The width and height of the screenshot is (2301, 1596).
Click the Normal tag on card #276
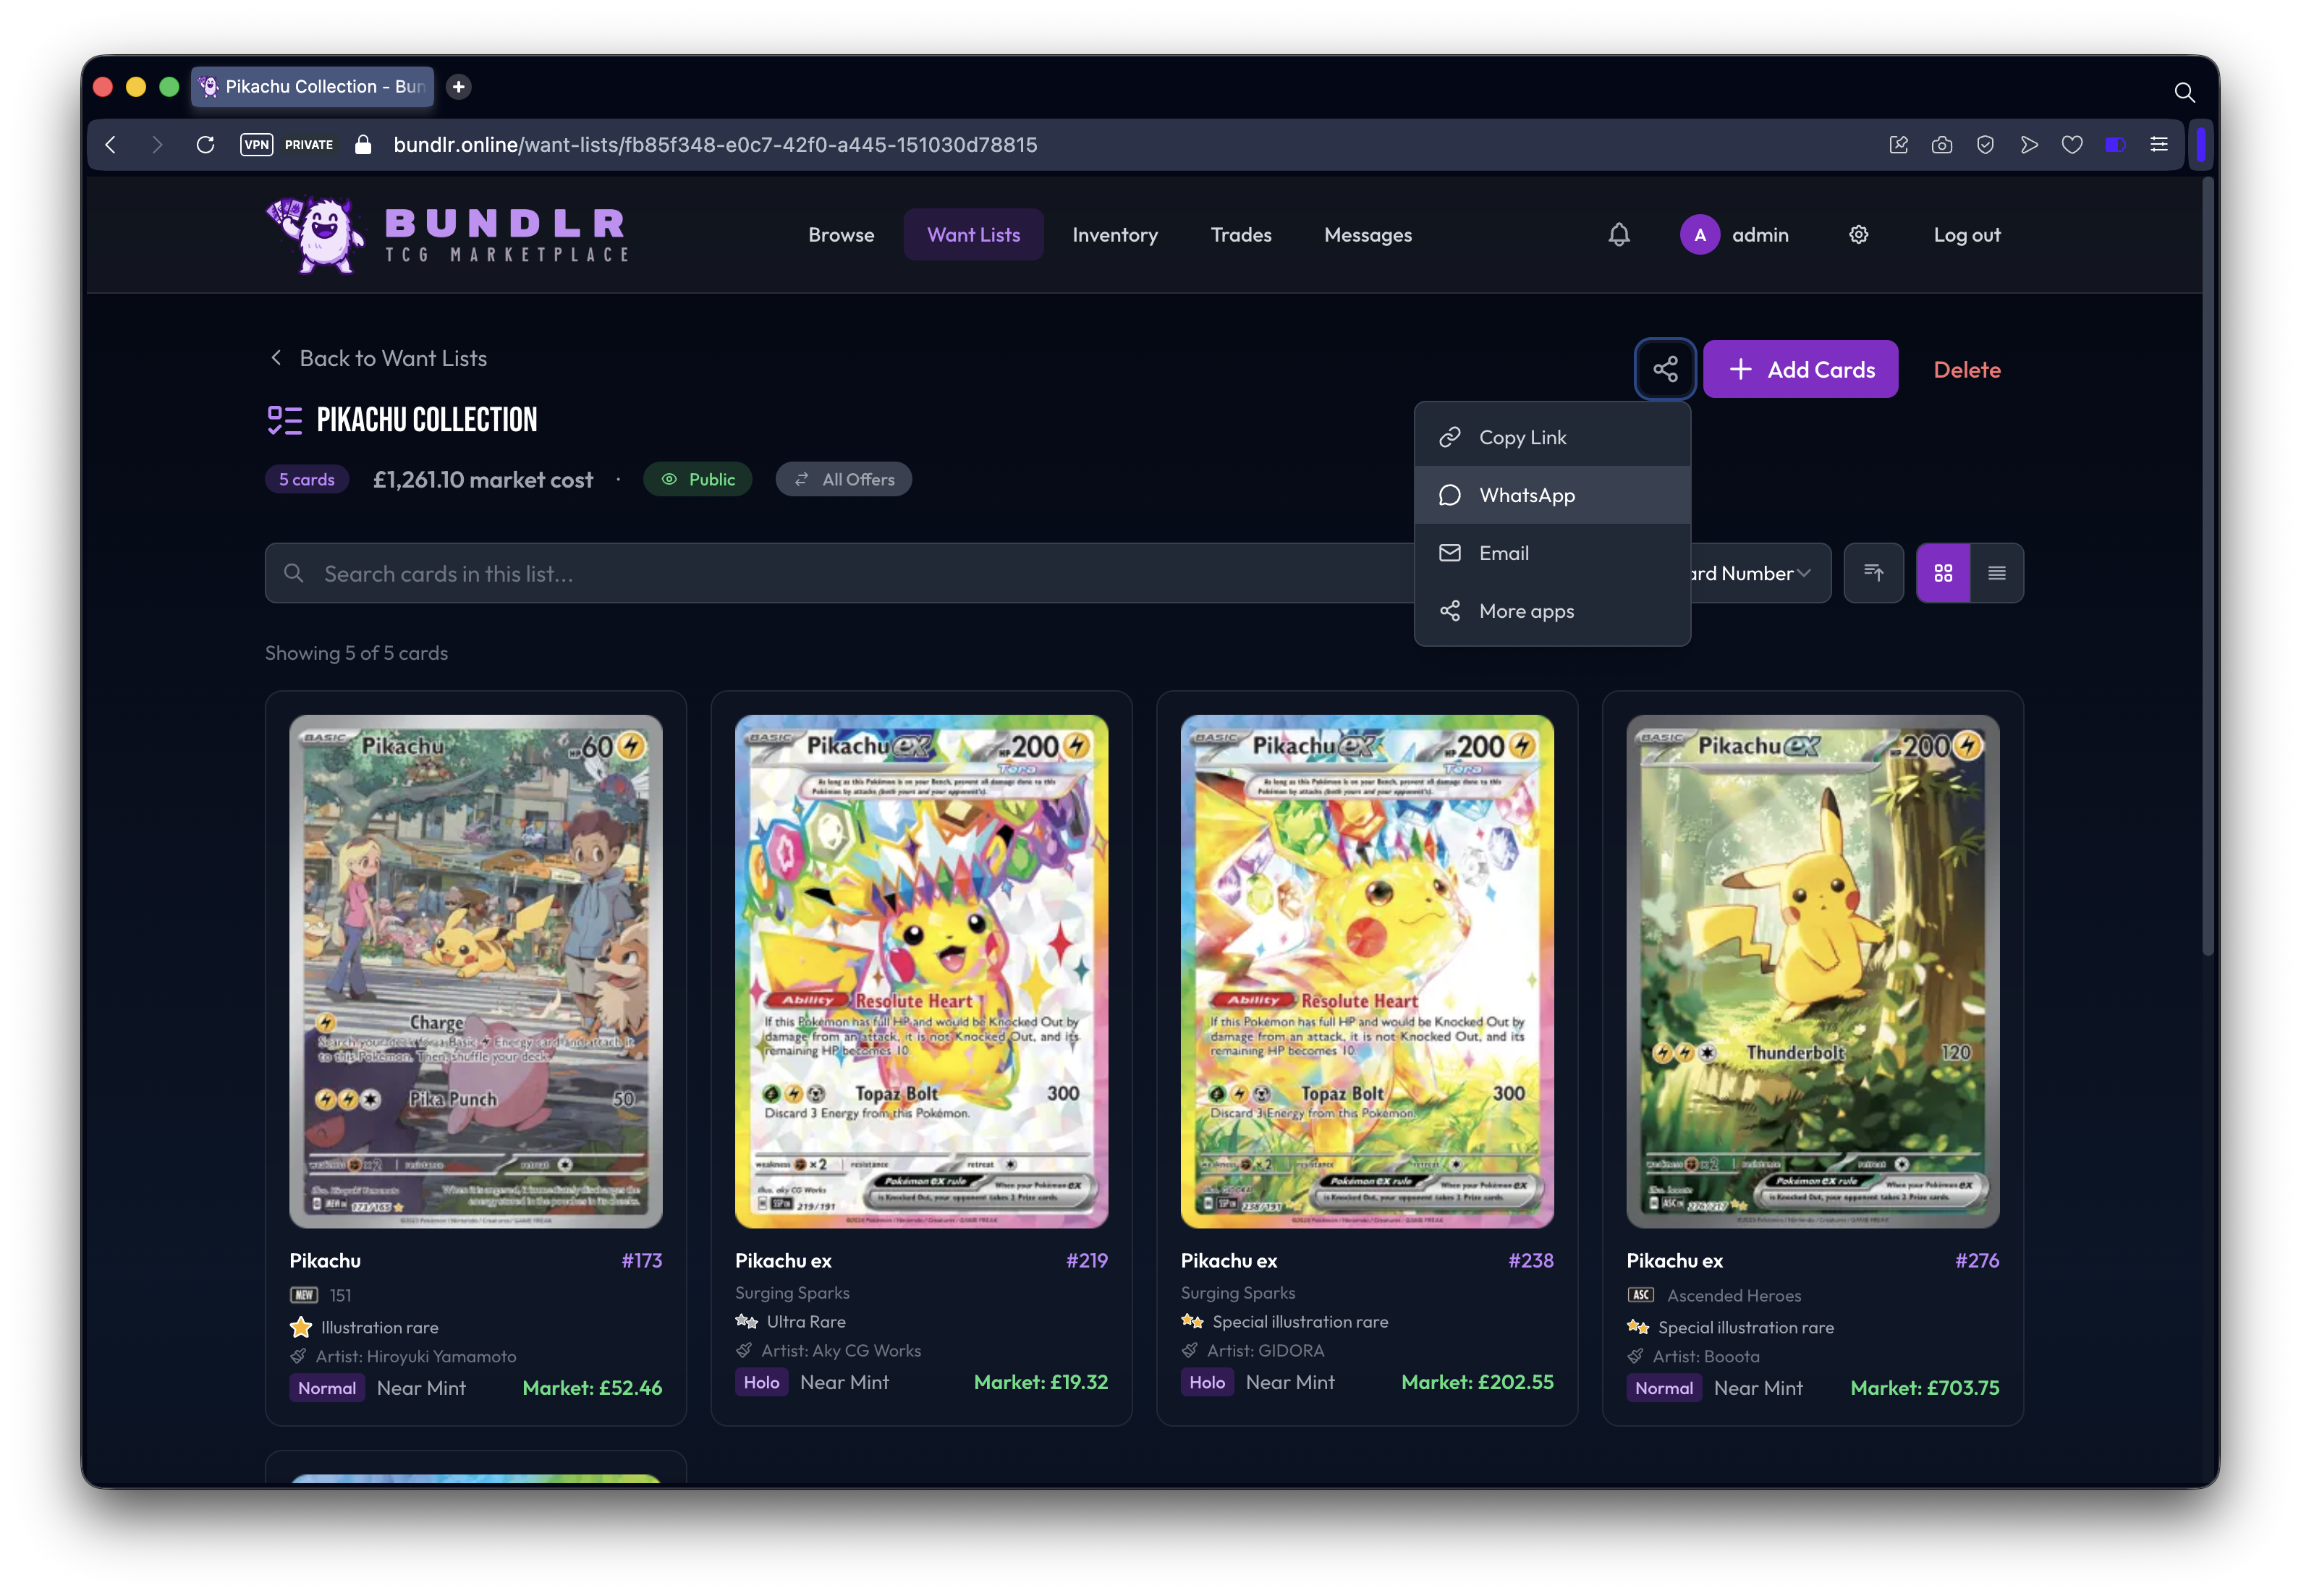point(1664,1388)
